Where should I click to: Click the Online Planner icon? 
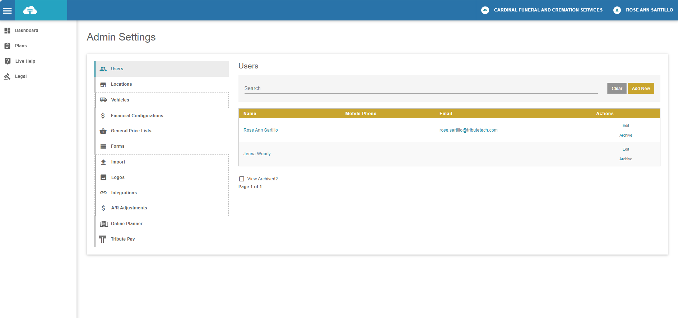[x=104, y=224]
